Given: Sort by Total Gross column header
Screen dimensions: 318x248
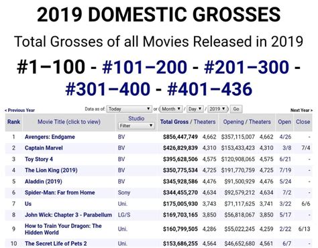Looking at the screenshot, I should [174, 122].
